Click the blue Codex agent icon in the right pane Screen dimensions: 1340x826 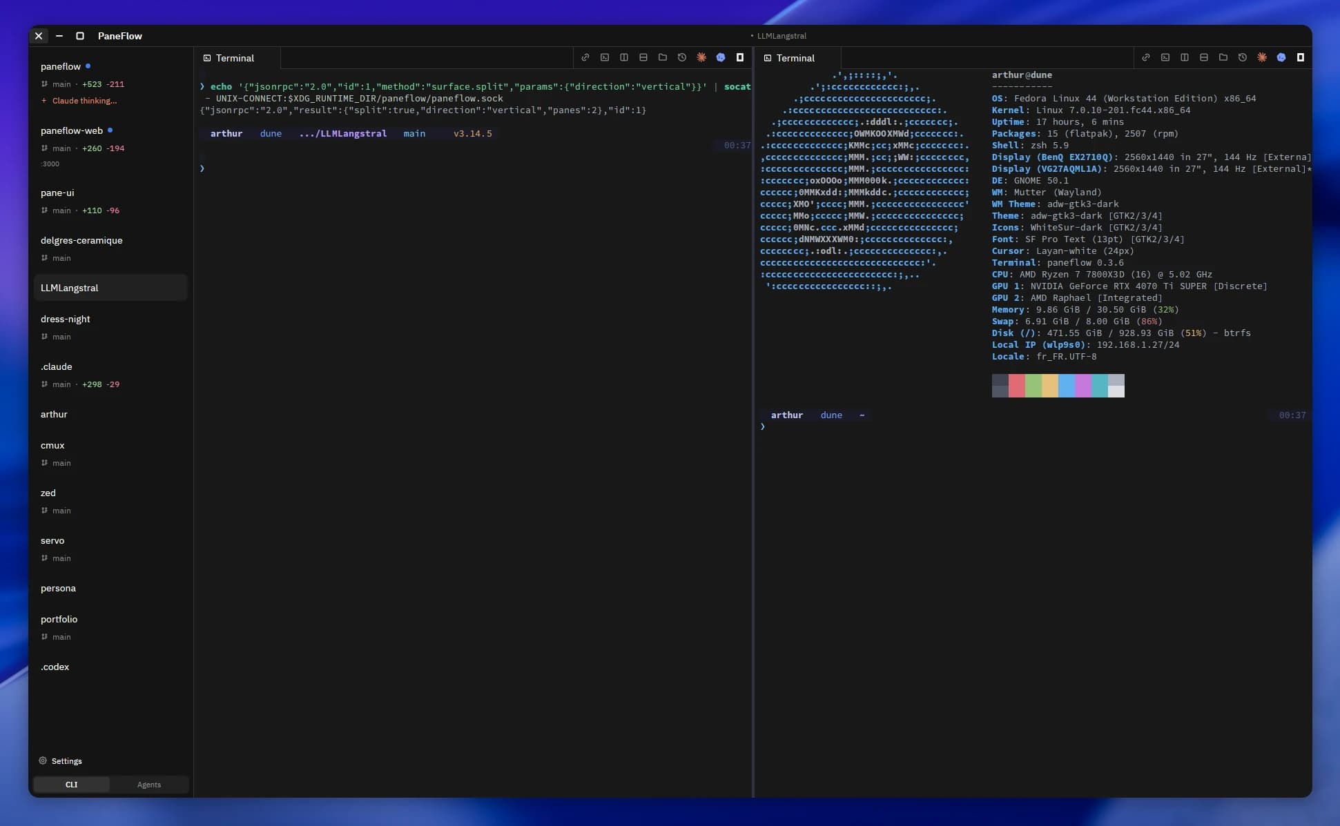click(x=1281, y=58)
